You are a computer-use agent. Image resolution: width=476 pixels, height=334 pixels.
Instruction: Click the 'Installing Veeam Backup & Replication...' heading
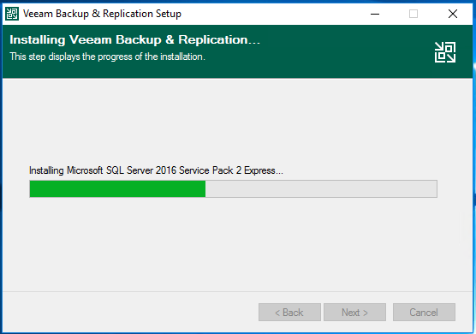coord(134,39)
